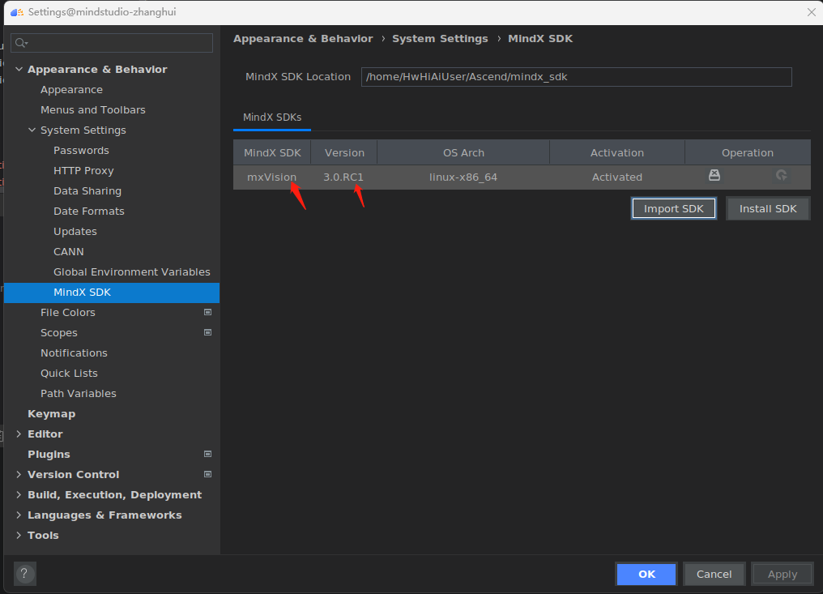The image size is (823, 594).
Task: Click the 3.0.RC1 version cell
Action: 343,177
